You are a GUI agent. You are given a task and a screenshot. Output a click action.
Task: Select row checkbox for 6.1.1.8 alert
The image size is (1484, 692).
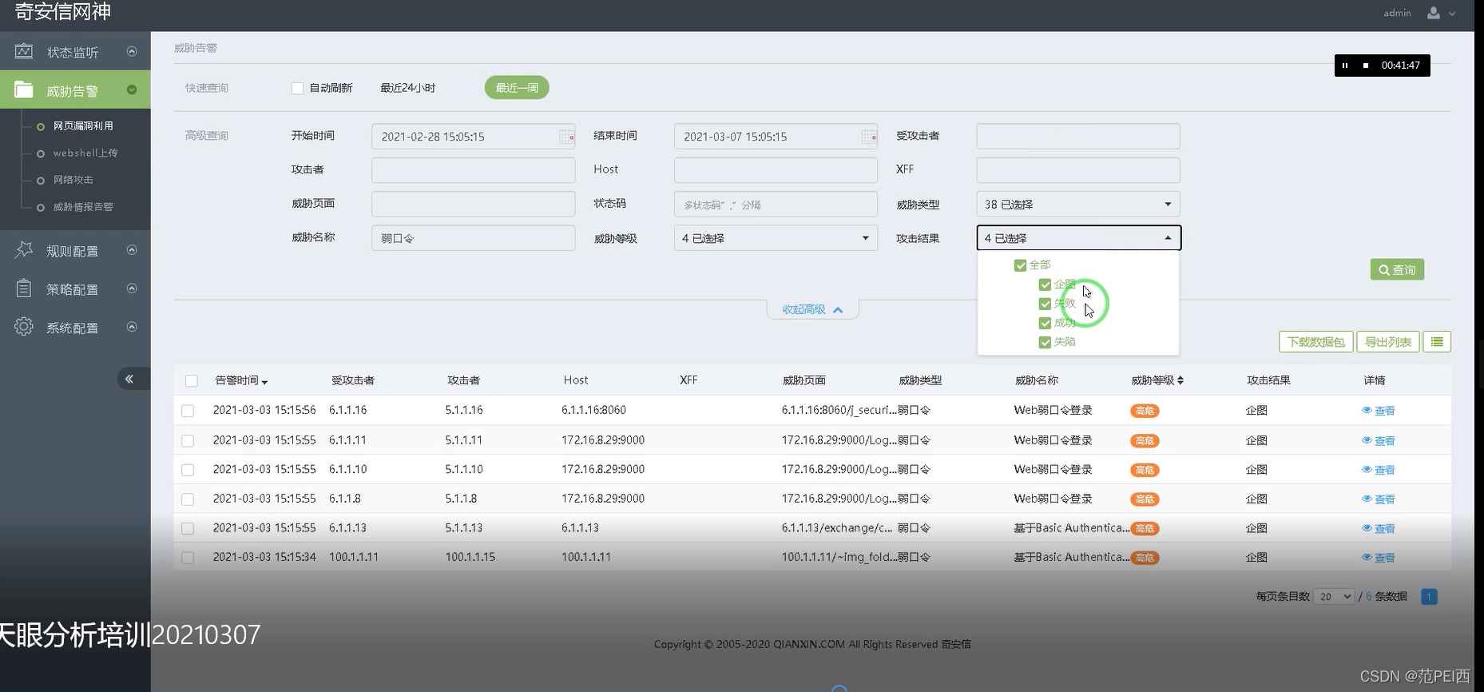coord(188,499)
